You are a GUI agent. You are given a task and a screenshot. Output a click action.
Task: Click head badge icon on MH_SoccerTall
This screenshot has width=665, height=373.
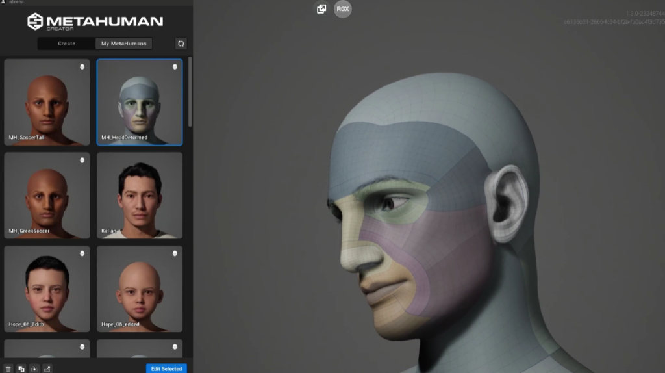tap(82, 67)
